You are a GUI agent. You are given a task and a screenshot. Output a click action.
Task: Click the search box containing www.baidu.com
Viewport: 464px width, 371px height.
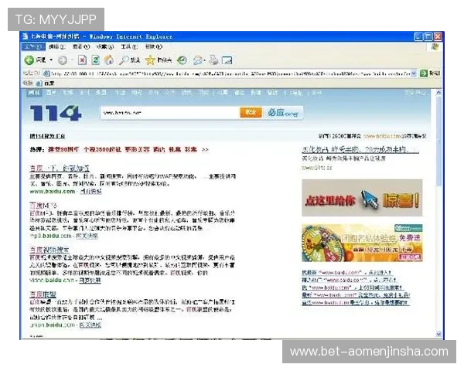[169, 113]
